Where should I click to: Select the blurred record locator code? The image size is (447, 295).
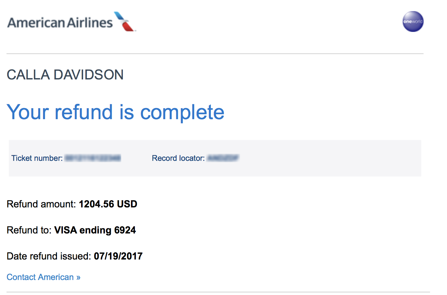pos(223,158)
